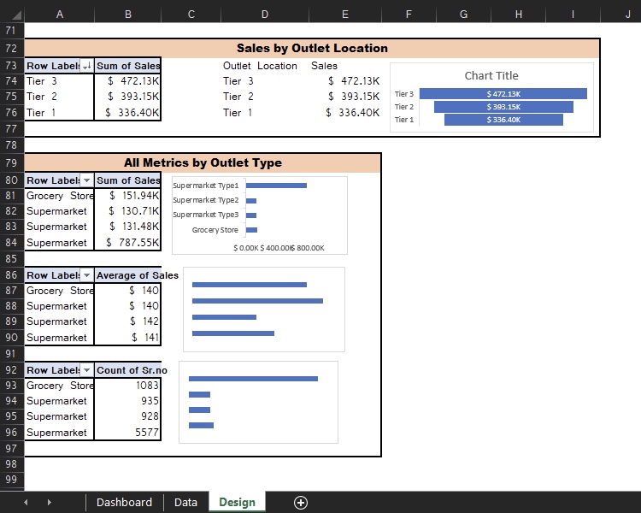The image size is (641, 513).
Task: Select column D header
Action: click(265, 14)
